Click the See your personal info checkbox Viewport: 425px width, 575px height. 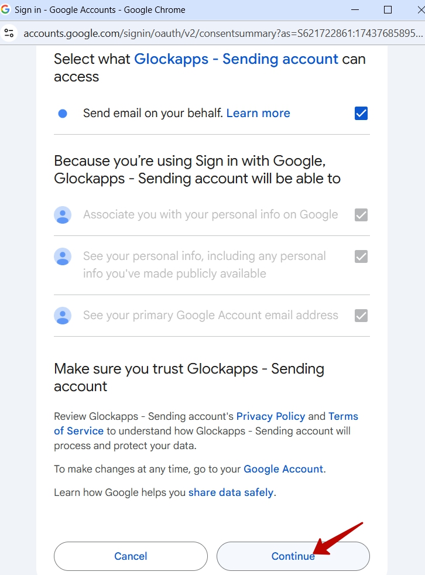[x=361, y=256]
